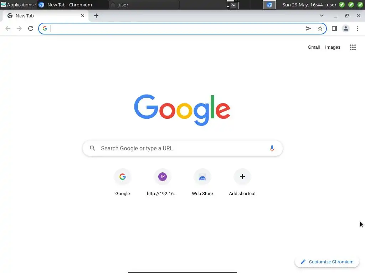Click the Google logo
365x273 pixels.
pos(182,110)
